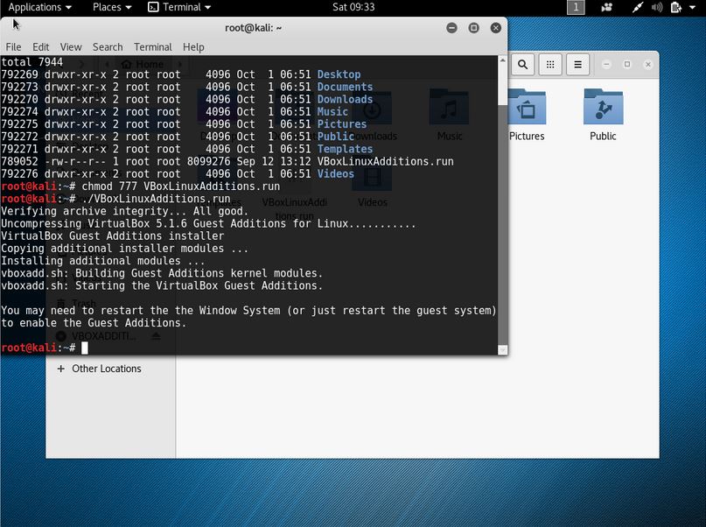Open the system menu dropdown arrow
Viewport: 706px width, 527px height.
pyautogui.click(x=693, y=7)
